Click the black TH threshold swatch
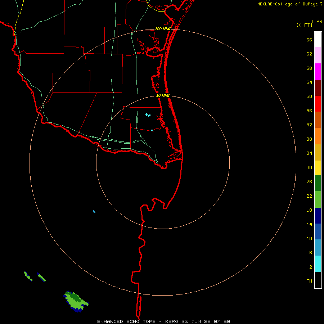 318,280
